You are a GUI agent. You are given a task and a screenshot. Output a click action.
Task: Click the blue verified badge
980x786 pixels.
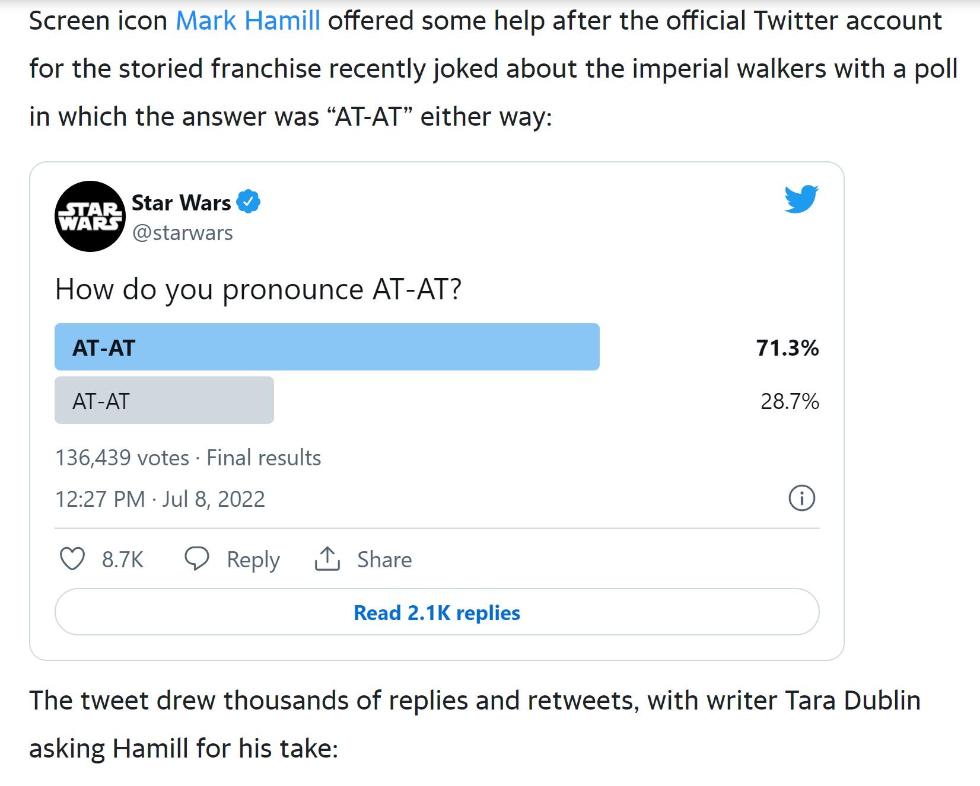[249, 202]
